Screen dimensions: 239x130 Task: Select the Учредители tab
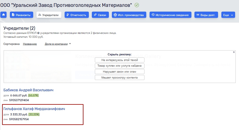[49, 15]
